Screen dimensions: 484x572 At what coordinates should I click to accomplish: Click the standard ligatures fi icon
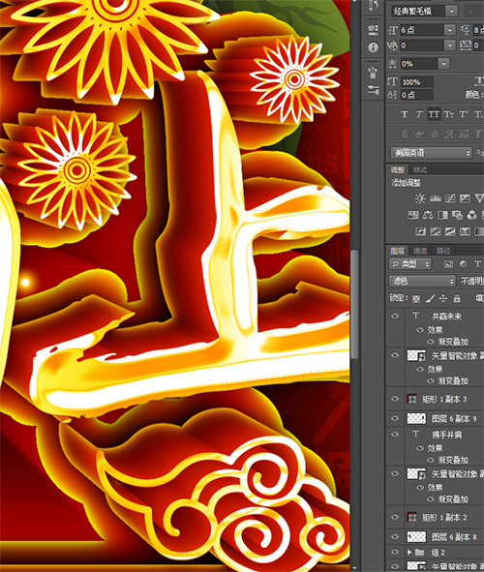405,134
